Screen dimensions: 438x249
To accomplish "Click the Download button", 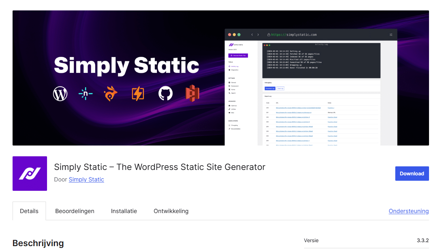I will click(412, 174).
